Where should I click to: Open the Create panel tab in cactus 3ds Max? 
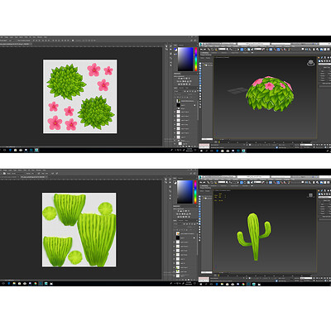[x=319, y=190]
